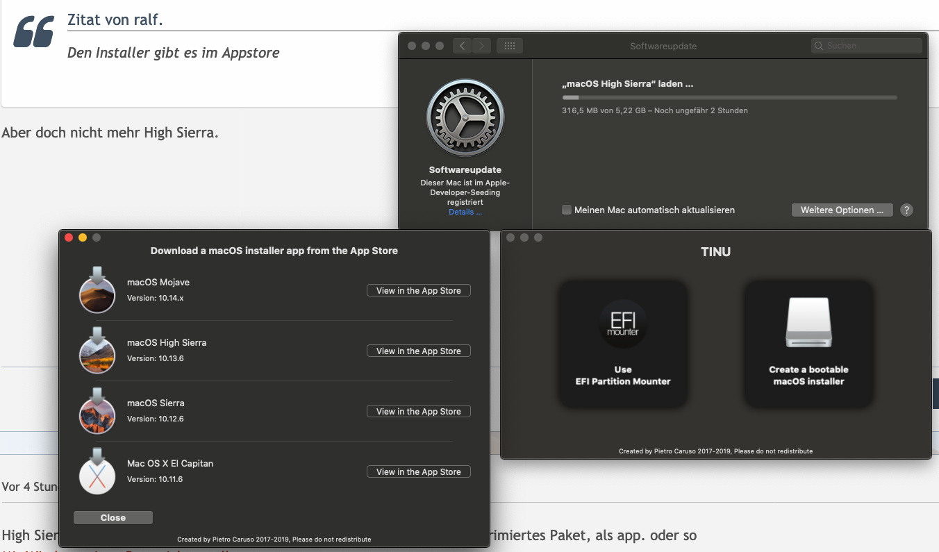Go back in System Preferences
Image resolution: width=939 pixels, height=552 pixels.
point(463,46)
